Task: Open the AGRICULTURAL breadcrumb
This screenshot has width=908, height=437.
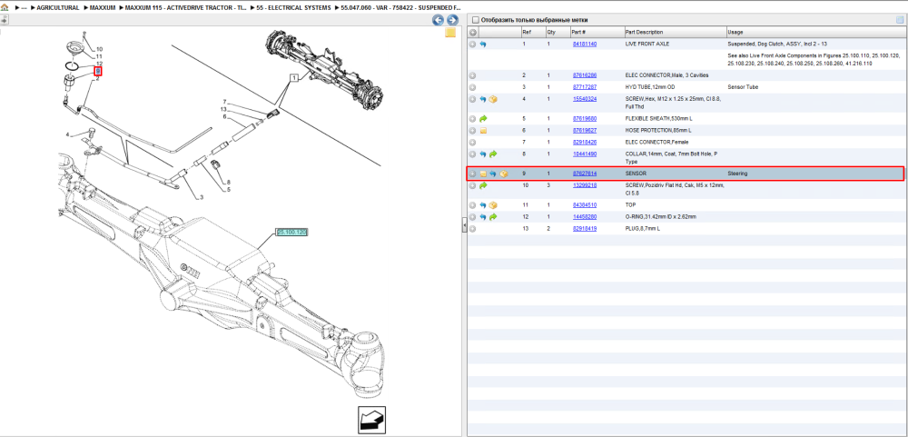Action: pos(58,8)
